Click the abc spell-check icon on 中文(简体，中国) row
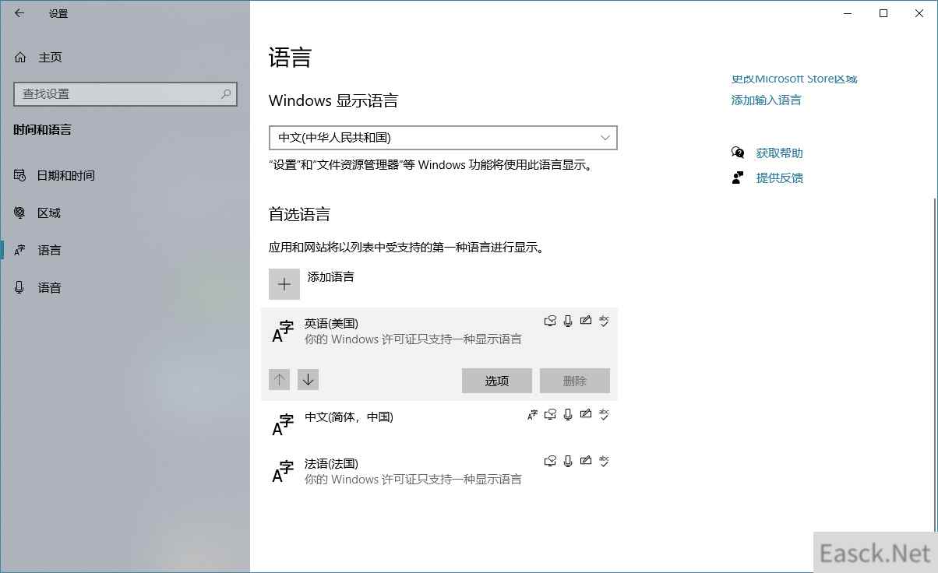The height and width of the screenshot is (573, 938). [604, 414]
